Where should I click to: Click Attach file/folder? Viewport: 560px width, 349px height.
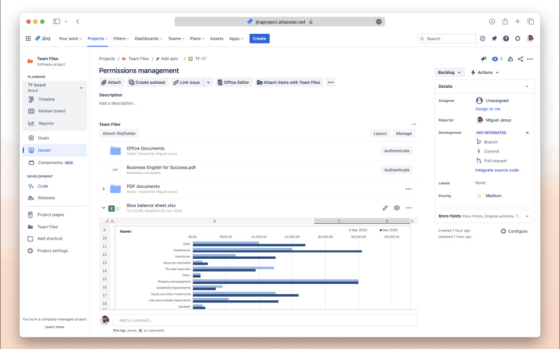pyautogui.click(x=119, y=133)
